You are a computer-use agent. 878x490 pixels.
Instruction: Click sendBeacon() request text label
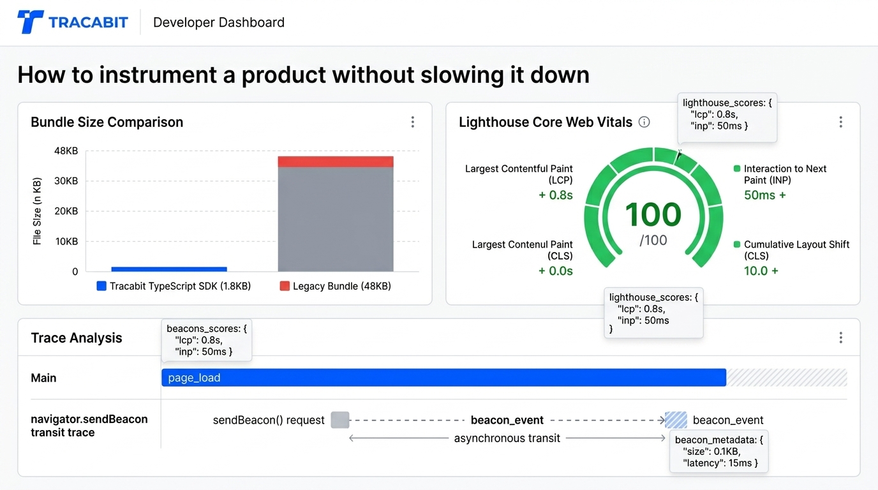[269, 420]
